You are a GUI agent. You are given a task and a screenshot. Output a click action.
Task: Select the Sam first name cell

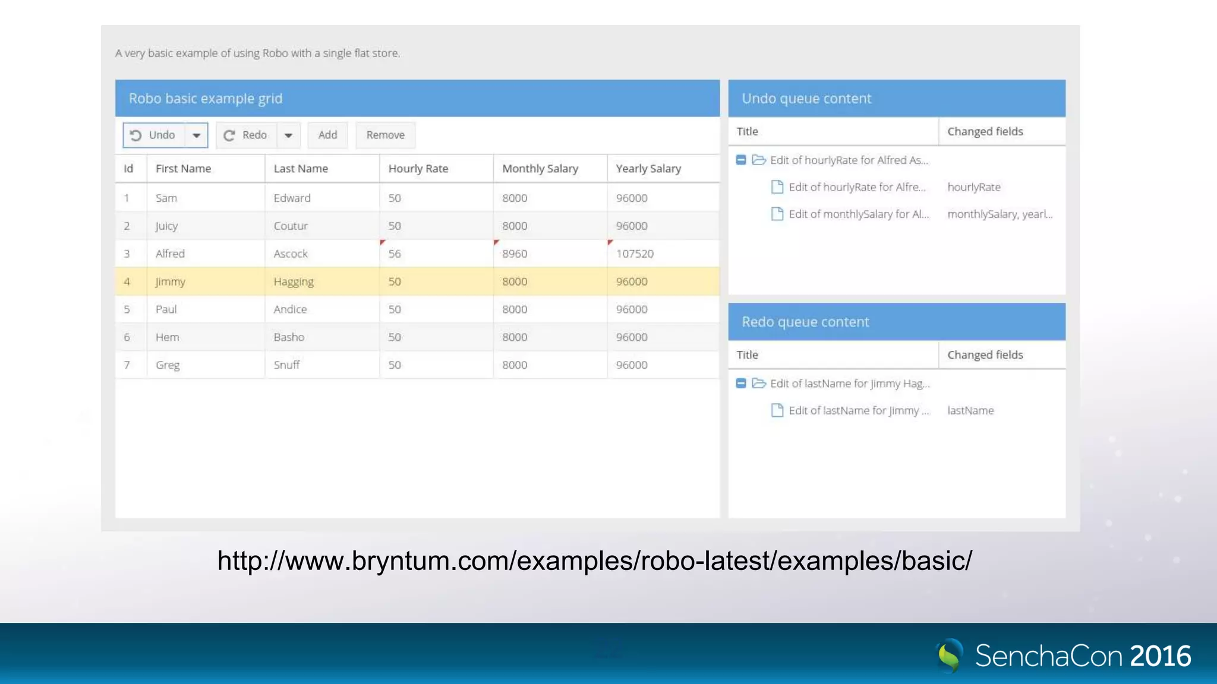click(x=206, y=198)
